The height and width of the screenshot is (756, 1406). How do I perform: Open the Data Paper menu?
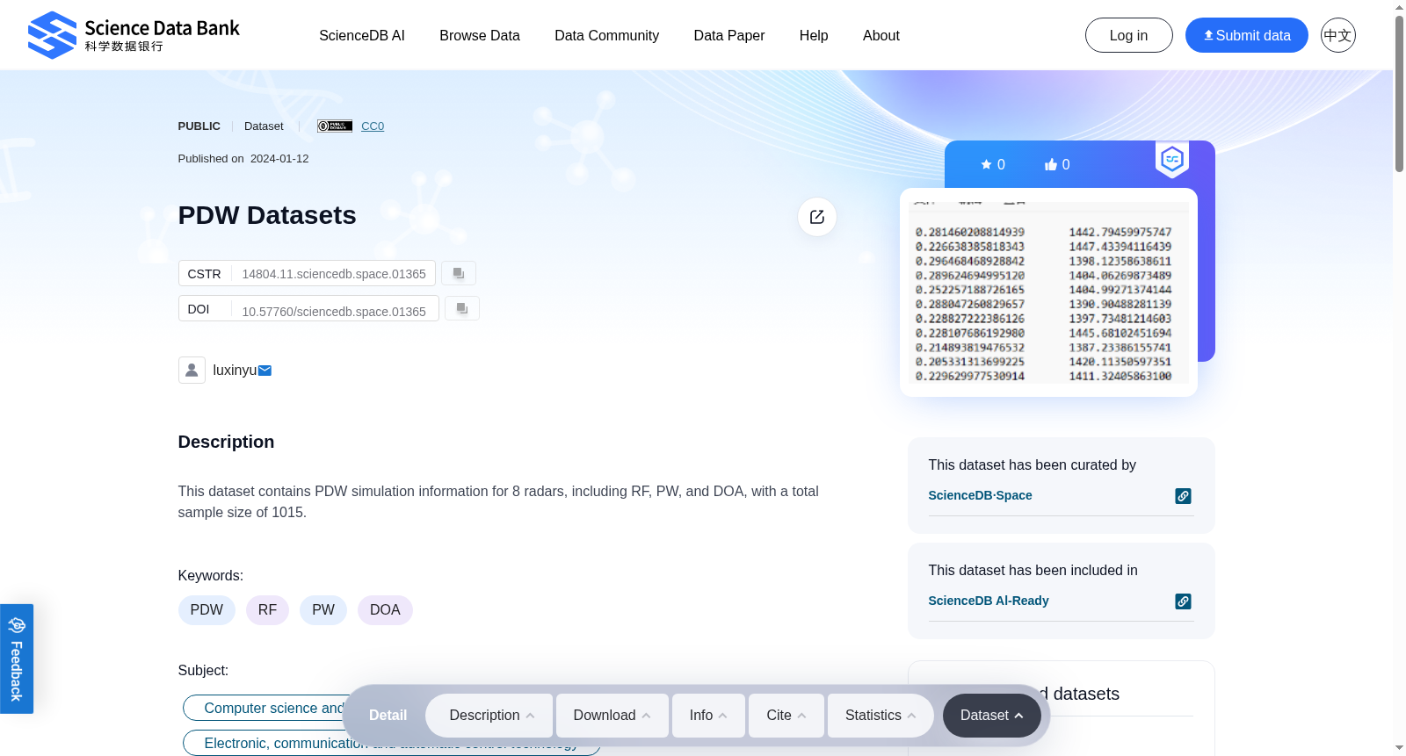point(729,35)
